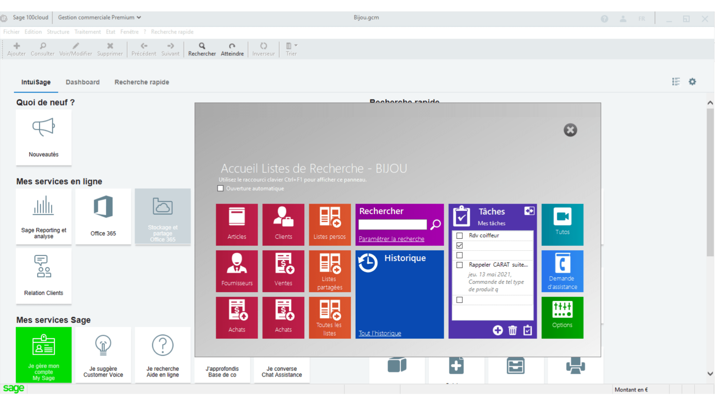The width and height of the screenshot is (715, 402).
Task: Open the Ventes tile
Action: click(x=283, y=271)
